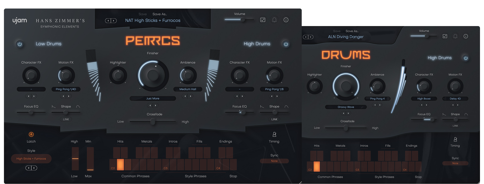
Task: Click the Min/Max velocity slider
Action: pyautogui.click(x=90, y=159)
